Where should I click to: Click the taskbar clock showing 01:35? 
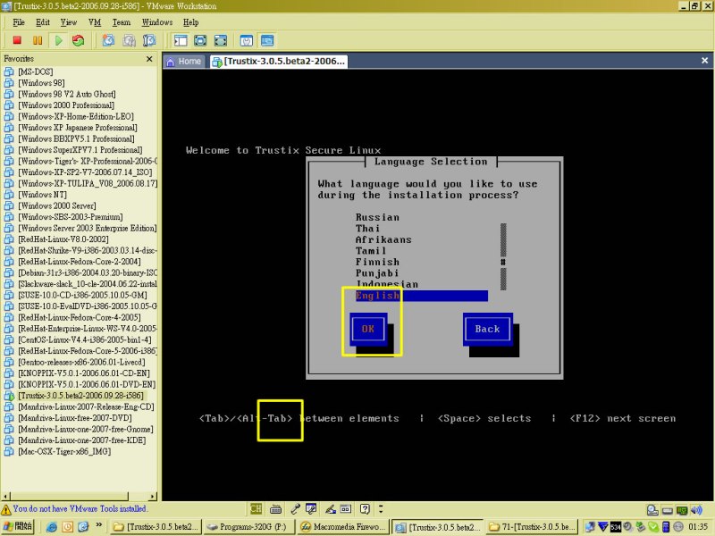click(698, 527)
